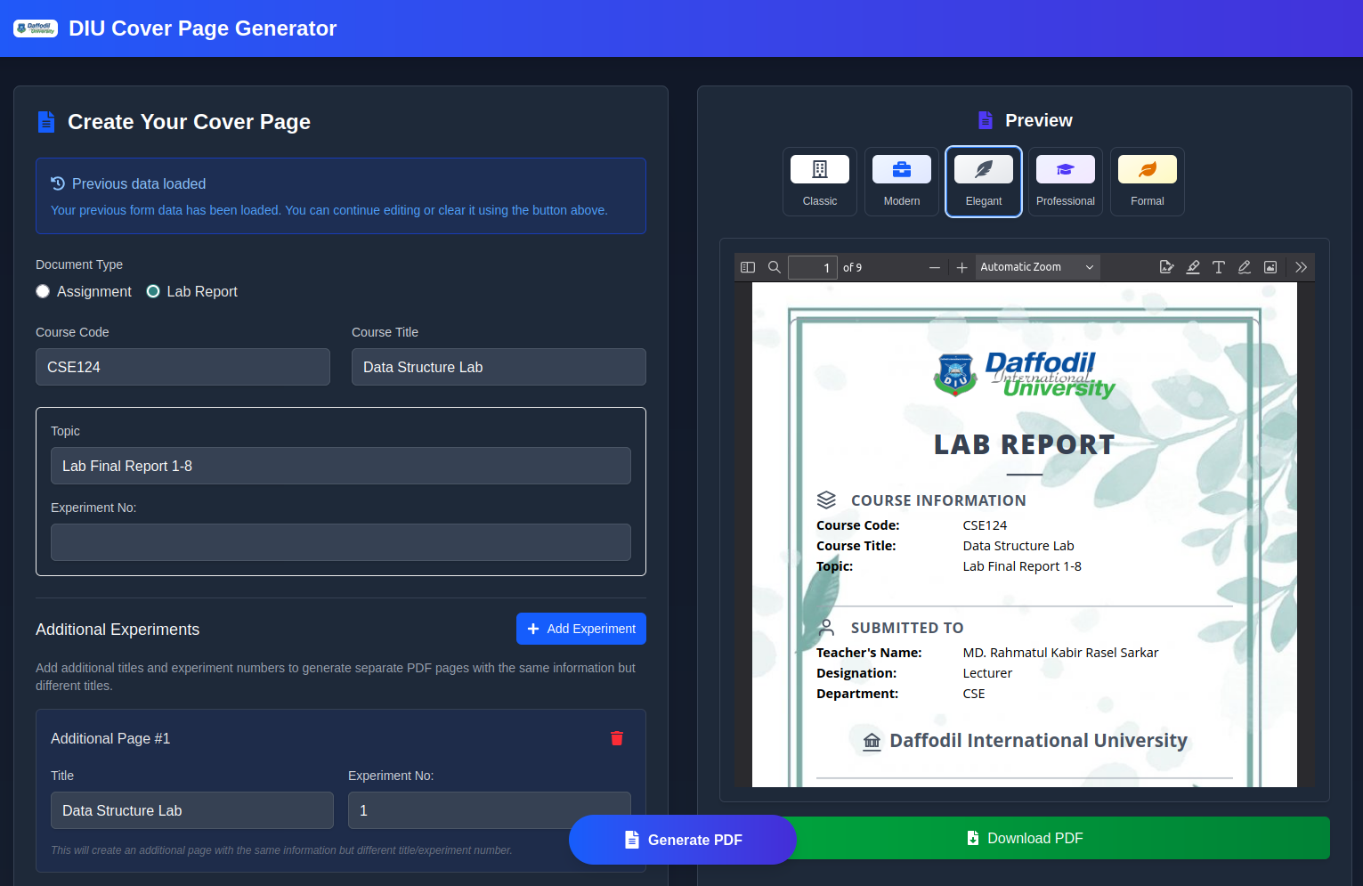Choose the Elegant template

(984, 182)
